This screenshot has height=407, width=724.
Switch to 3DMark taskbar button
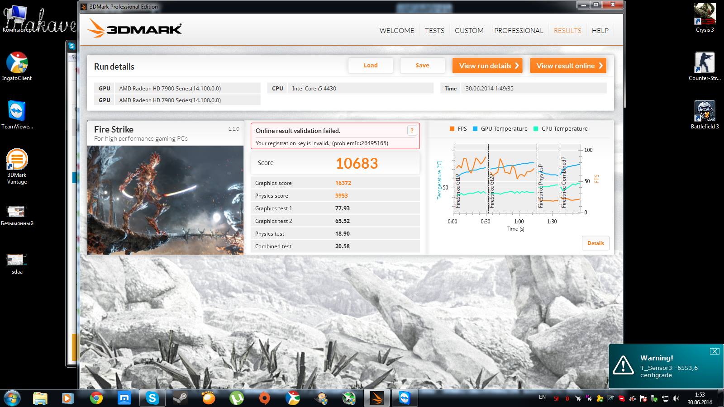pos(376,398)
